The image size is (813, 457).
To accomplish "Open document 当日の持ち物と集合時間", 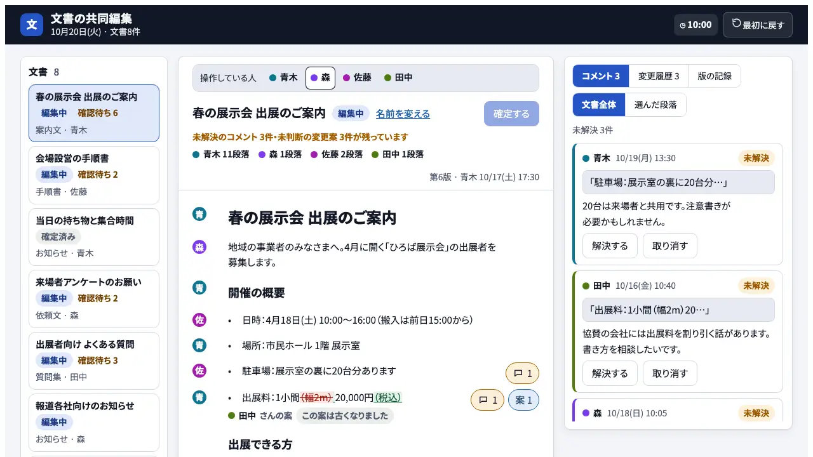I will [x=94, y=237].
